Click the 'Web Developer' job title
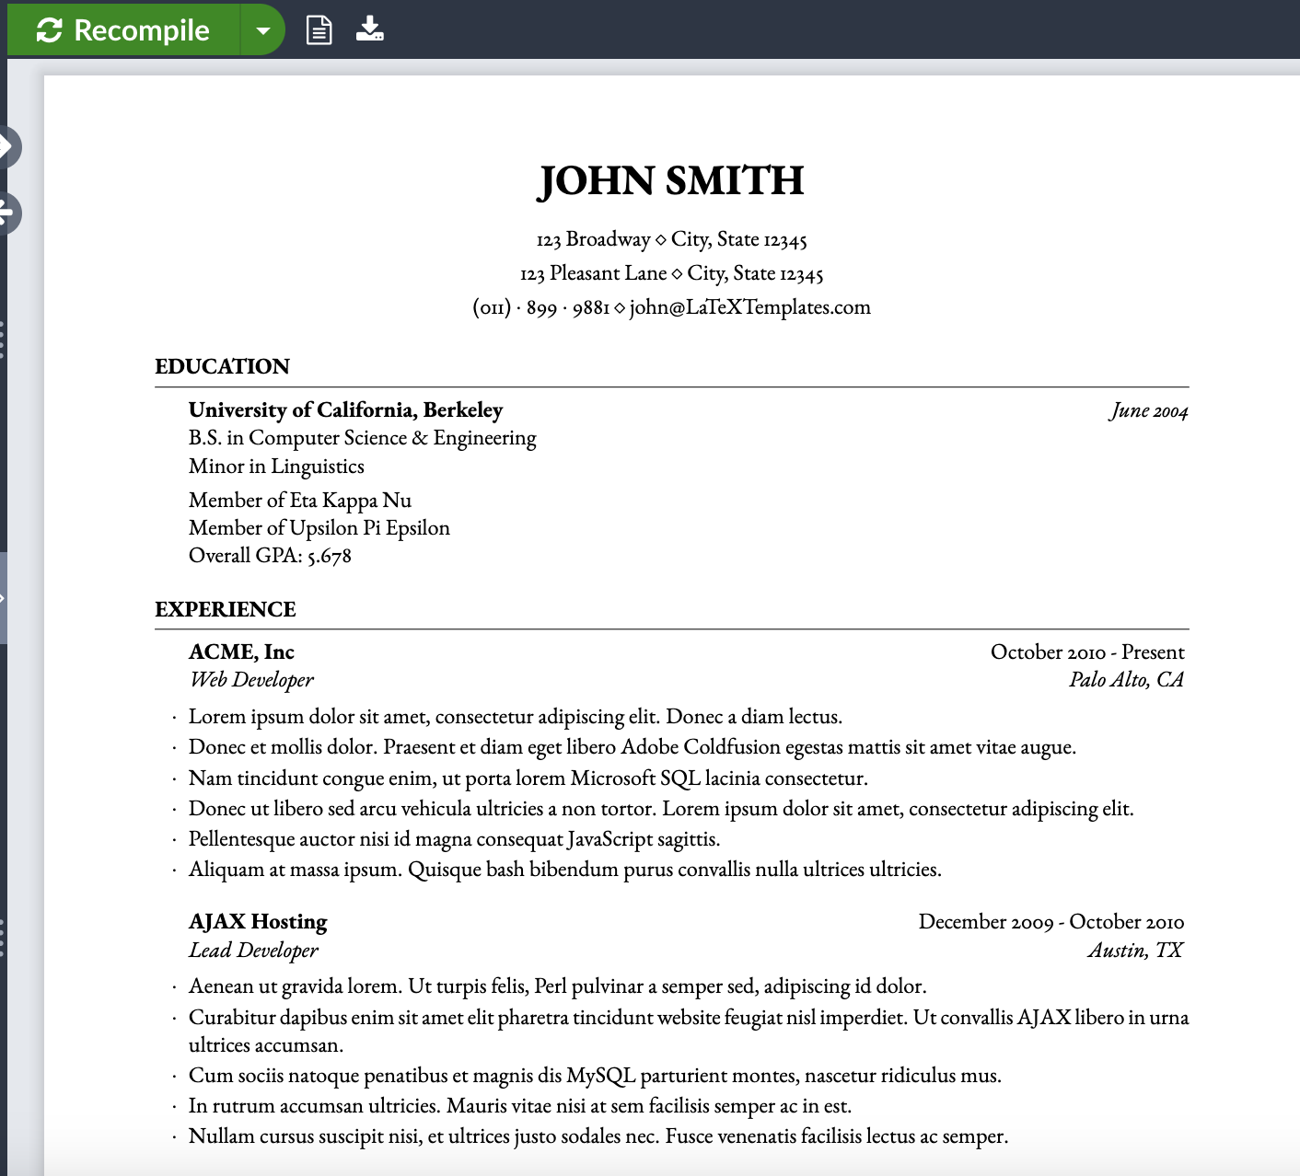The image size is (1300, 1176). [251, 680]
